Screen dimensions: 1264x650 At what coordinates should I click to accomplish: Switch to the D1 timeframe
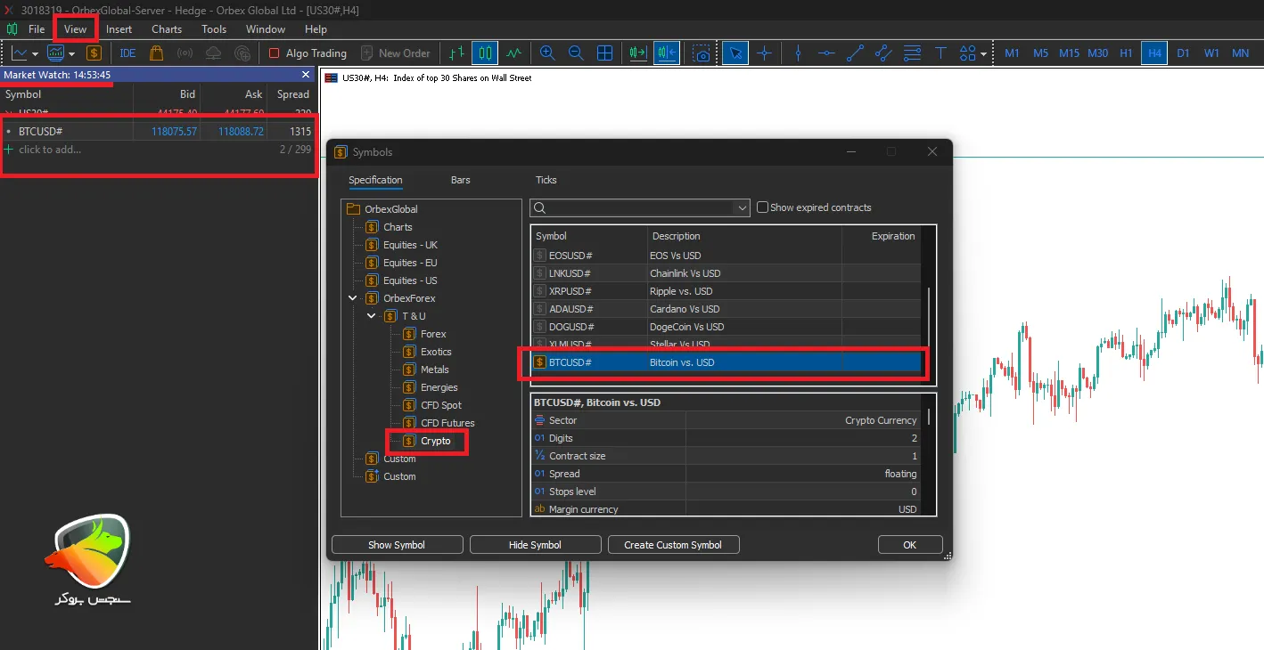coord(1183,53)
